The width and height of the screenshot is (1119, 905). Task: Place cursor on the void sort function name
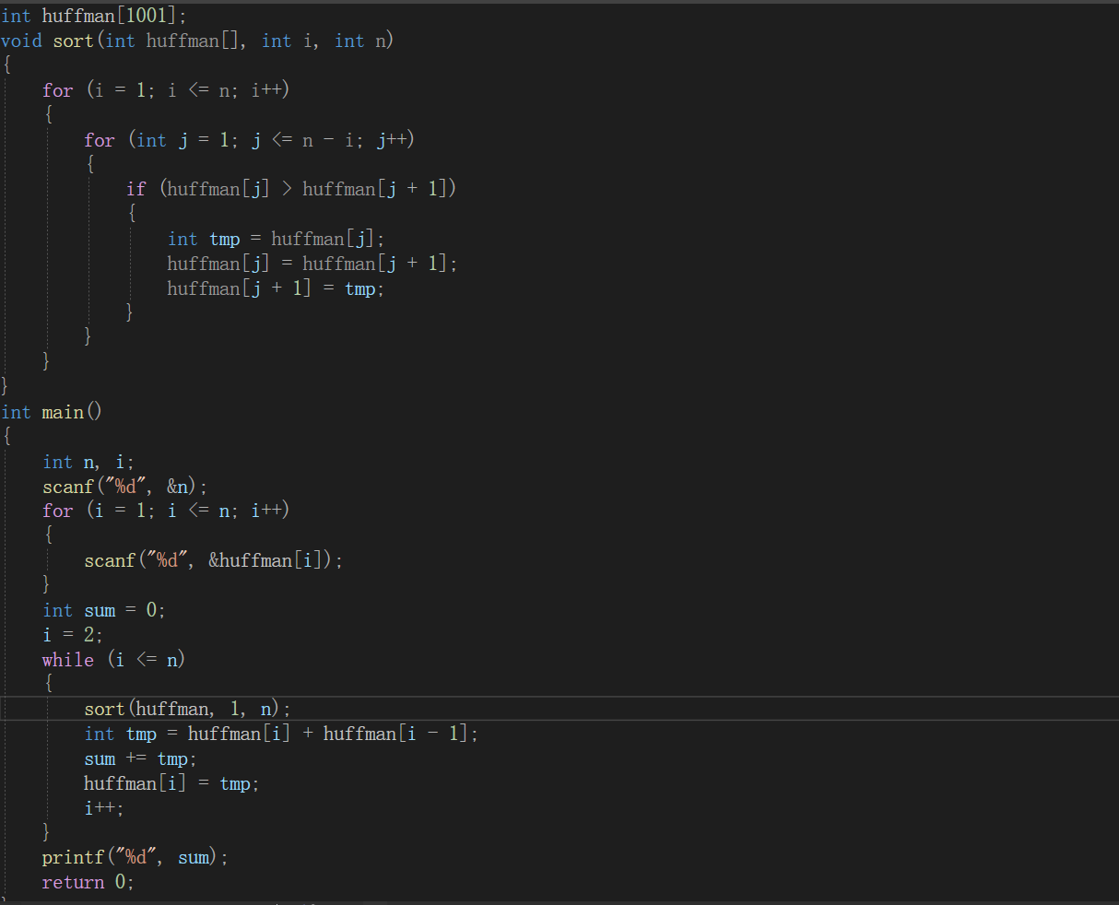click(x=73, y=41)
